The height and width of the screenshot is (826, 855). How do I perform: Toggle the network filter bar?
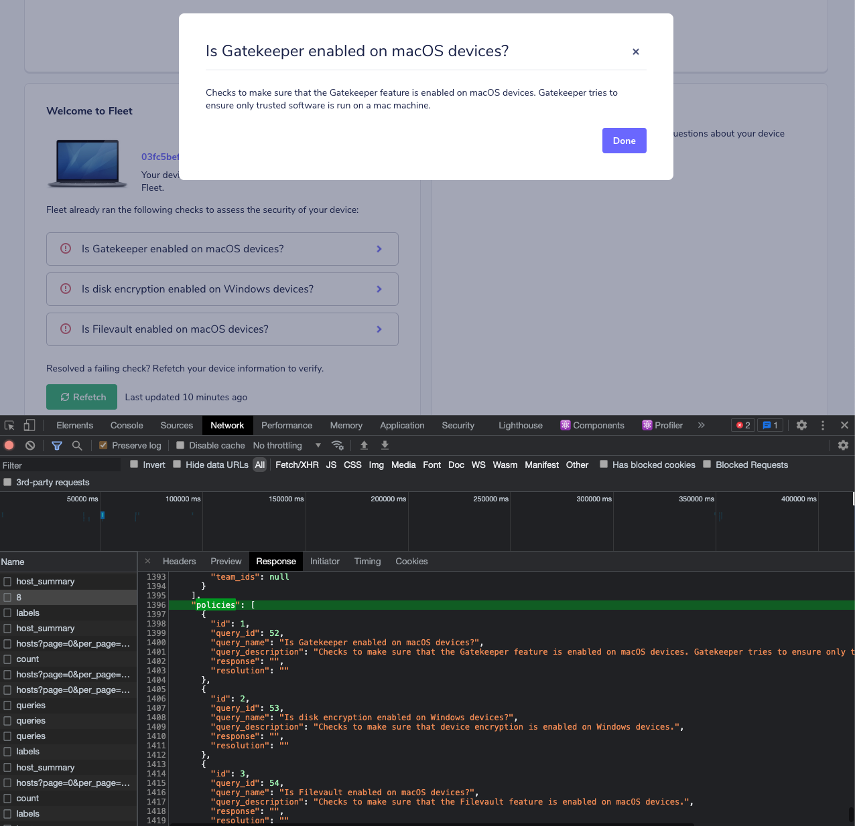(x=57, y=445)
